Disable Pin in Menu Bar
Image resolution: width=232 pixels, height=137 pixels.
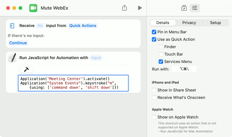[154, 32]
